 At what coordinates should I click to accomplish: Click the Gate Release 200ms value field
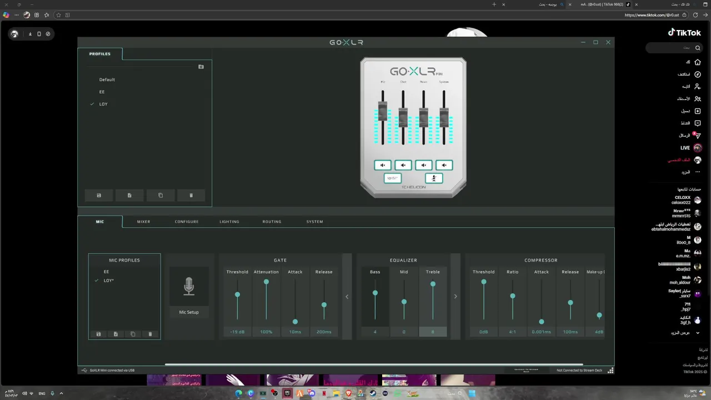pos(324,332)
